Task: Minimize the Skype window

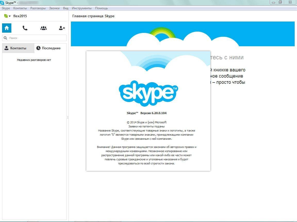Action: click(x=274, y=3)
